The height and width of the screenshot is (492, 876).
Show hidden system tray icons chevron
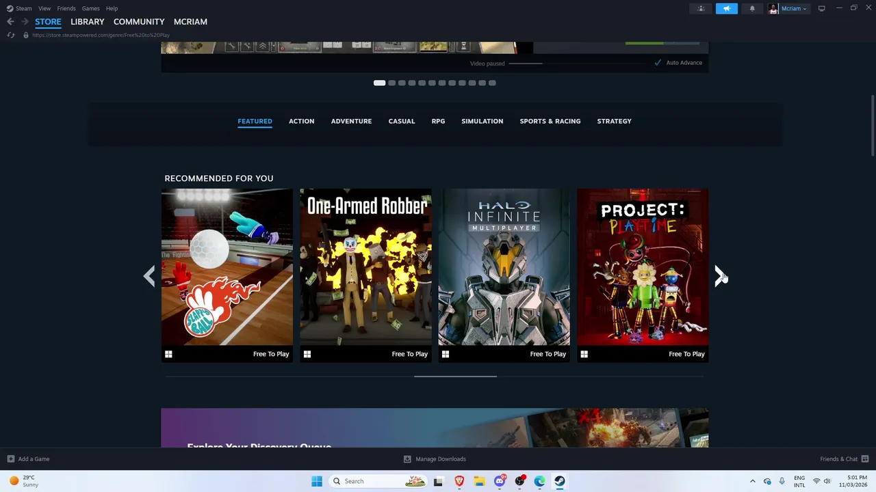point(753,481)
